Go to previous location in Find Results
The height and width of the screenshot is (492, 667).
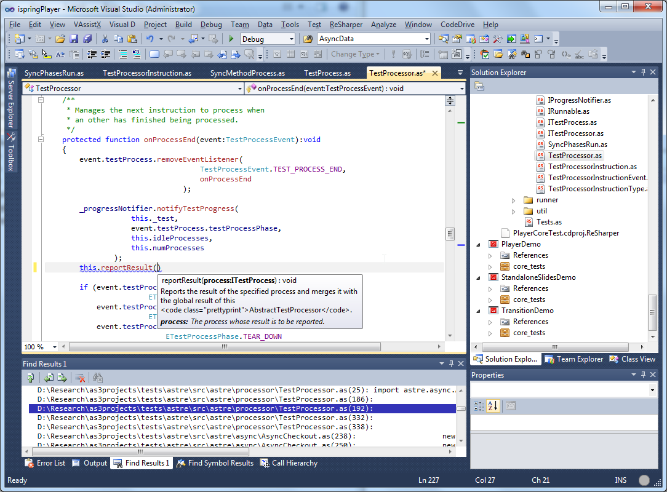[49, 378]
